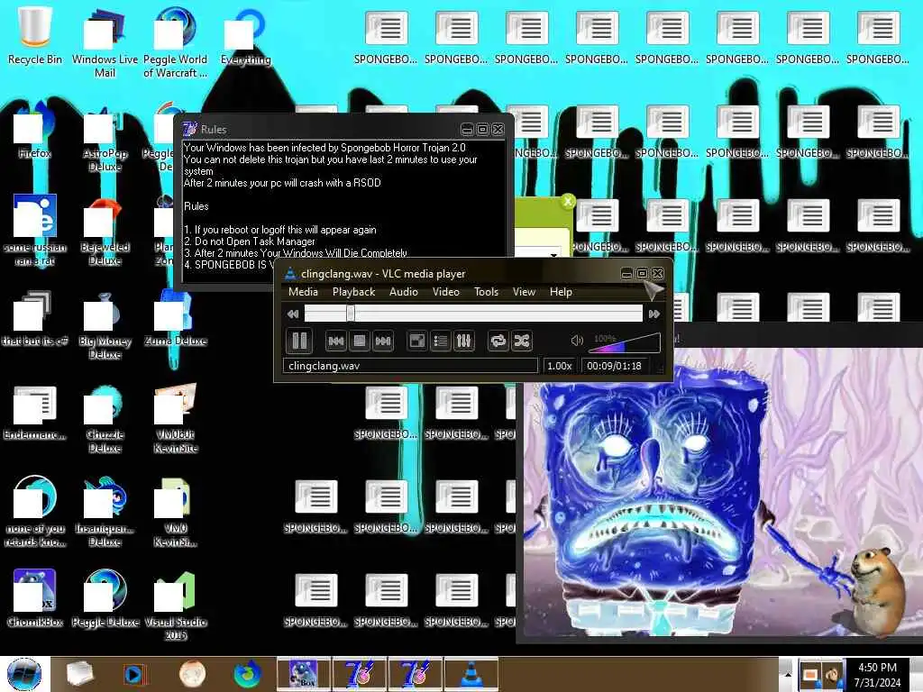Viewport: 923px width, 692px height.
Task: Select the Big Money Deluxe desktop icon
Action: click(x=105, y=324)
